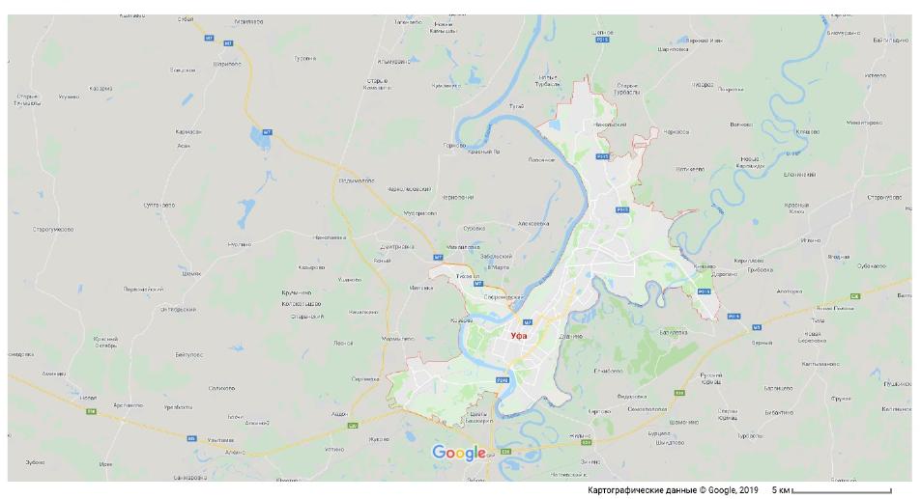
Task: Click the Алексеевка village label
Action: [533, 223]
